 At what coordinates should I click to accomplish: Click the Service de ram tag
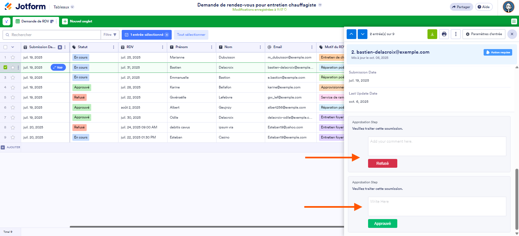[332, 98]
